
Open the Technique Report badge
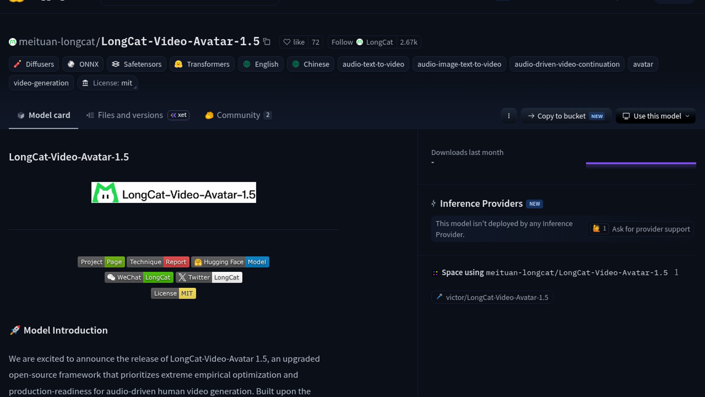(158, 262)
